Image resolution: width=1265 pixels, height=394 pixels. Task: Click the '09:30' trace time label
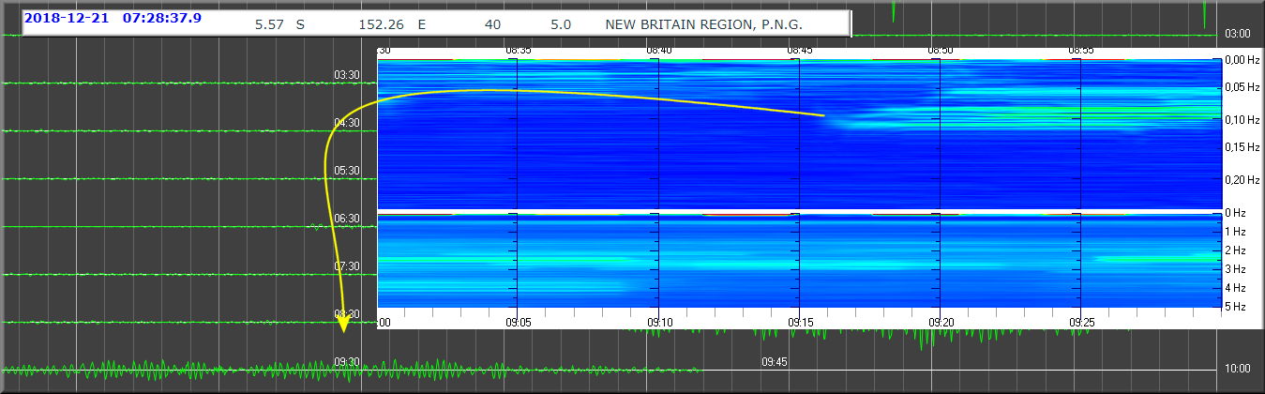(347, 361)
